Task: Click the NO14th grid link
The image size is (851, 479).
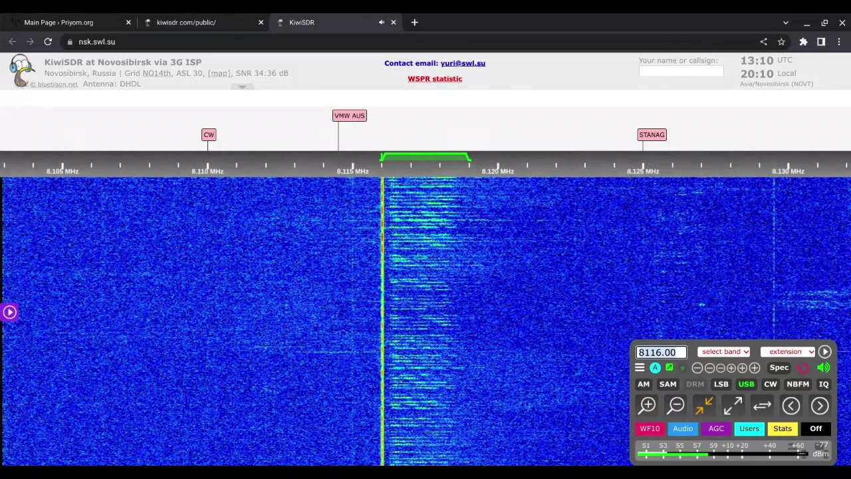Action: (x=157, y=73)
